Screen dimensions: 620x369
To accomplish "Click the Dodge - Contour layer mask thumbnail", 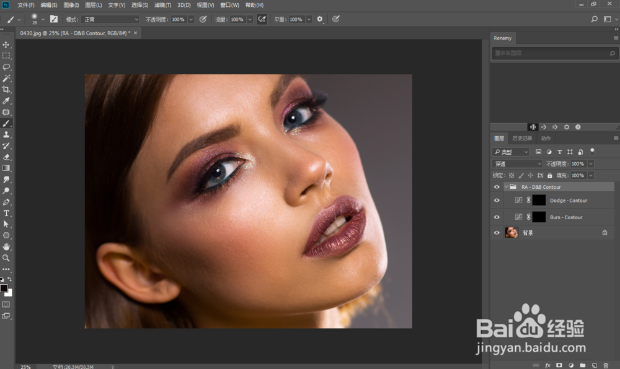I will [539, 201].
